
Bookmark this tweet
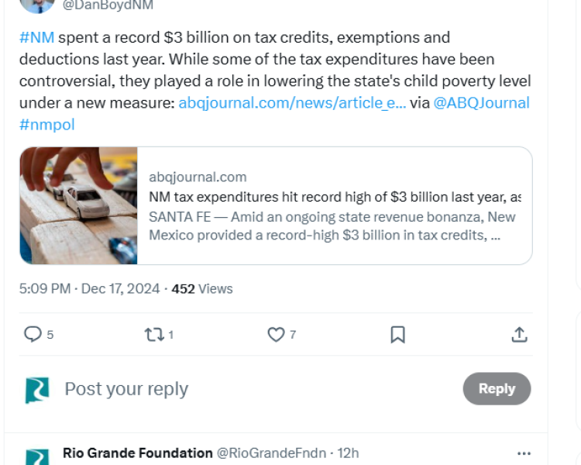coord(397,334)
